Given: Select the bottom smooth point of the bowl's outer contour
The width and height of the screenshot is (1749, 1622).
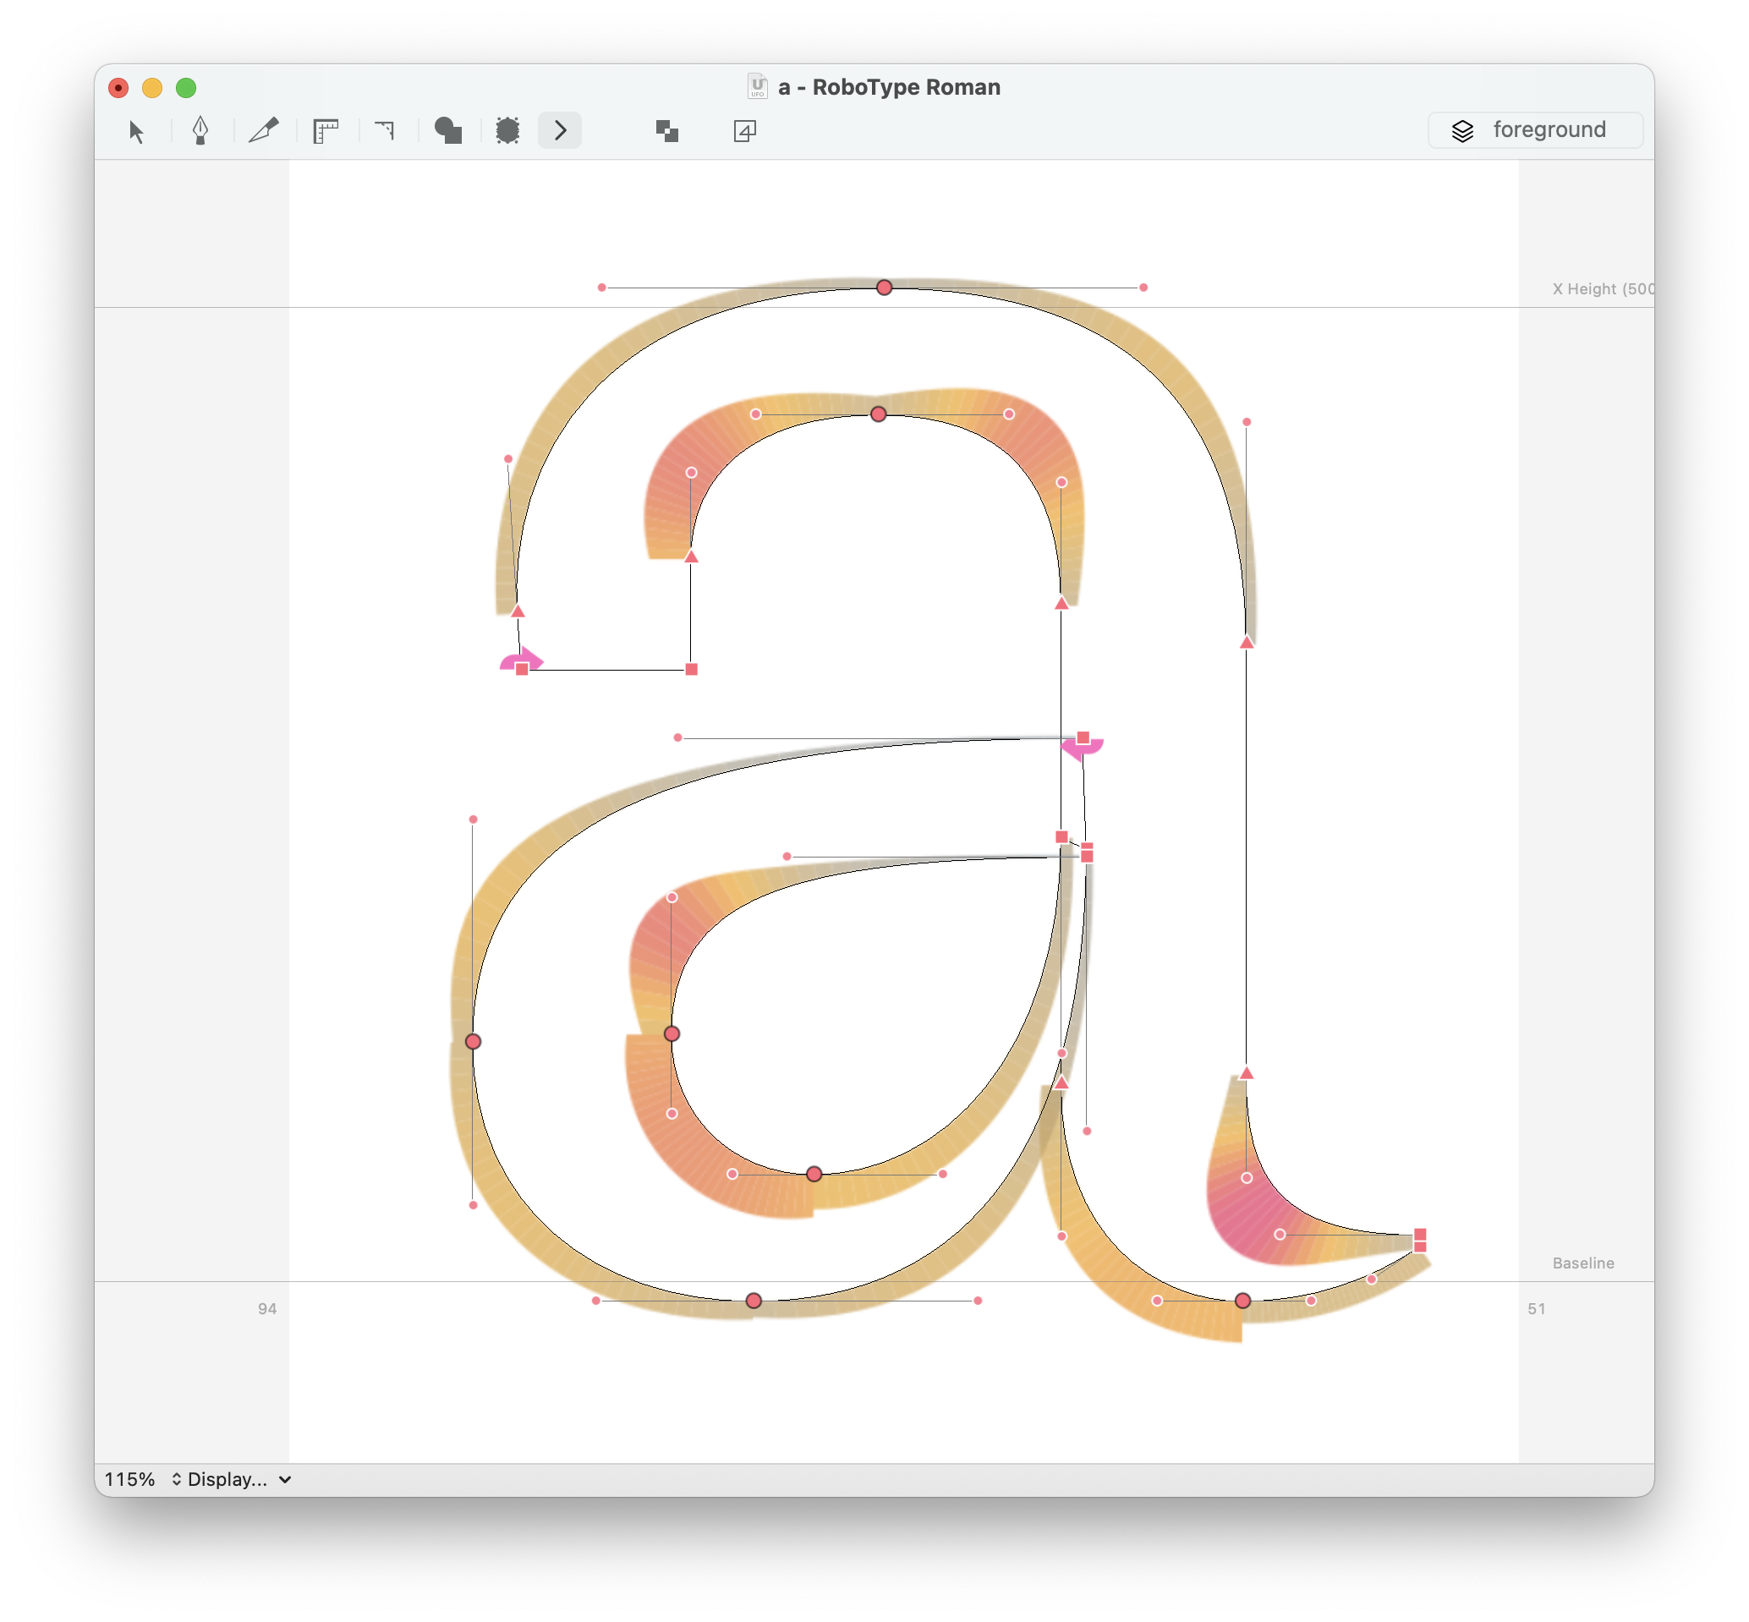Looking at the screenshot, I should 753,1300.
